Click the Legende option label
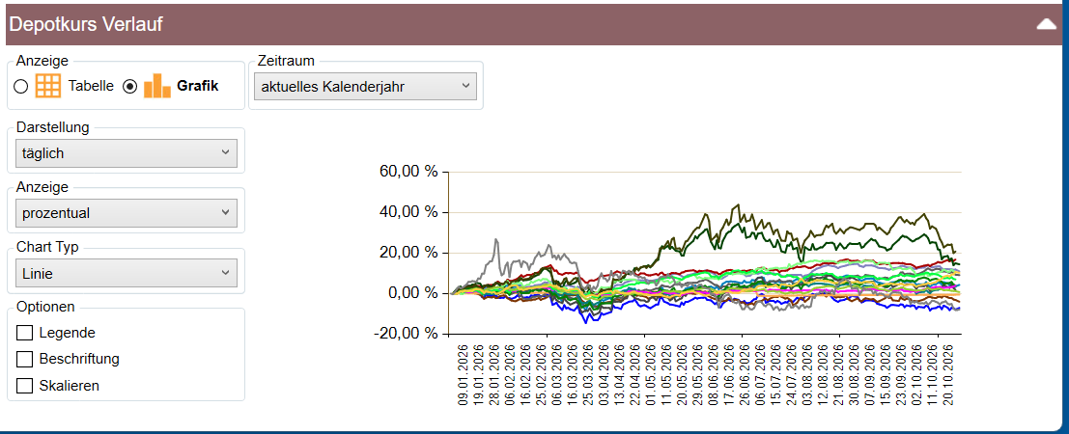The height and width of the screenshot is (434, 1069). (x=67, y=333)
